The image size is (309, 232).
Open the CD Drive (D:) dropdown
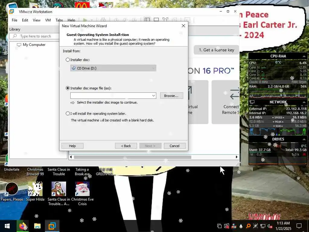(113, 68)
